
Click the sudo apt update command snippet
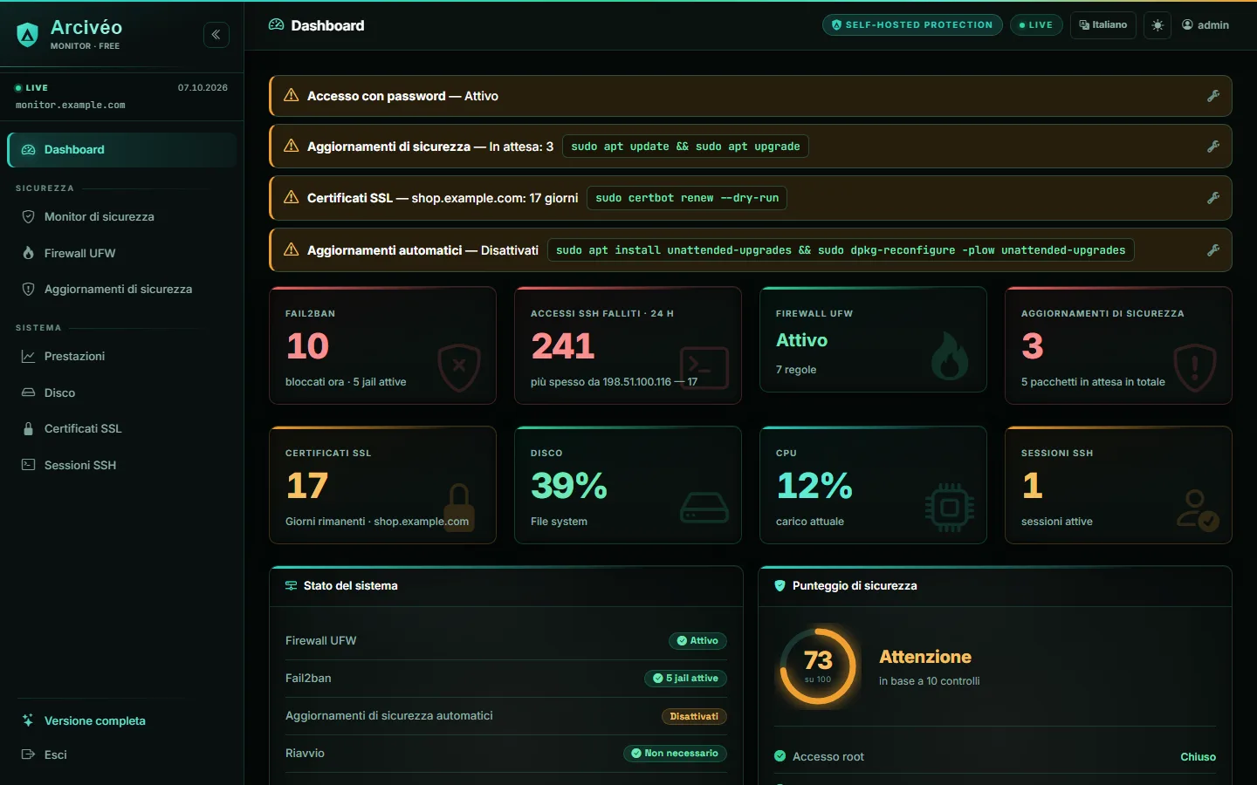685,147
